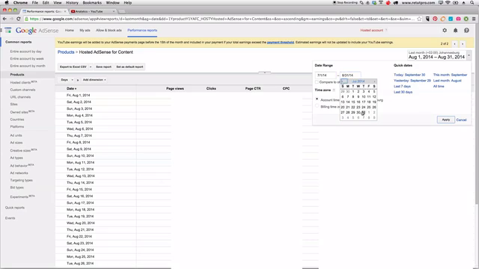Open Countries report in sidebar
Viewport: 479px width, 269px height.
click(x=17, y=120)
